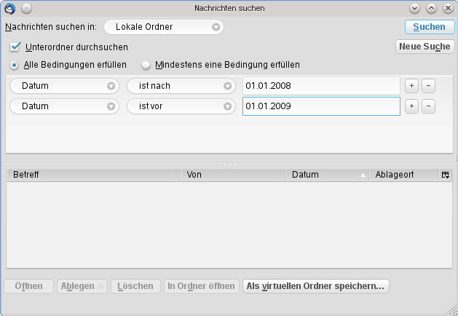The height and width of the screenshot is (316, 458).
Task: Open the column picker in results header
Action: [x=446, y=175]
